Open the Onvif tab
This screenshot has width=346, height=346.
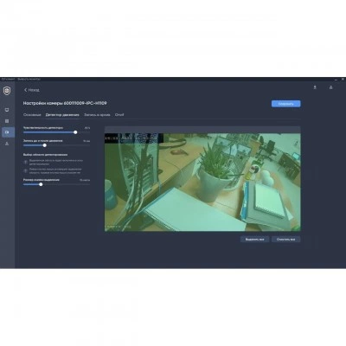[x=119, y=115]
